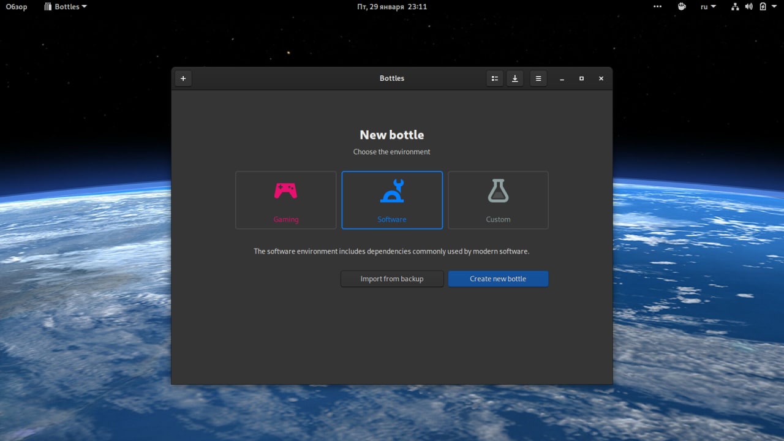The width and height of the screenshot is (784, 441).
Task: Click the software environment description text
Action: point(391,251)
